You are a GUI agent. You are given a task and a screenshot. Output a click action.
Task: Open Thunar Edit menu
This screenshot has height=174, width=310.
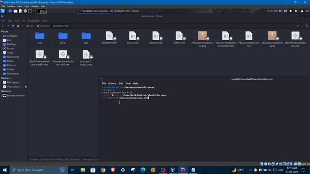(x=10, y=21)
